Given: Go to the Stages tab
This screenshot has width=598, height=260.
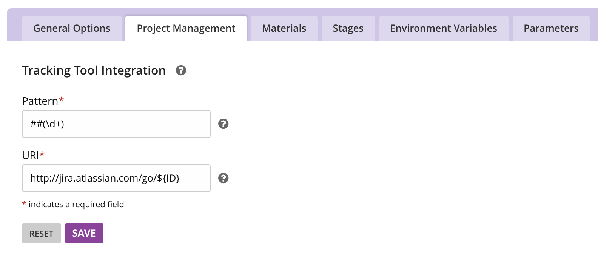Looking at the screenshot, I should point(348,28).
